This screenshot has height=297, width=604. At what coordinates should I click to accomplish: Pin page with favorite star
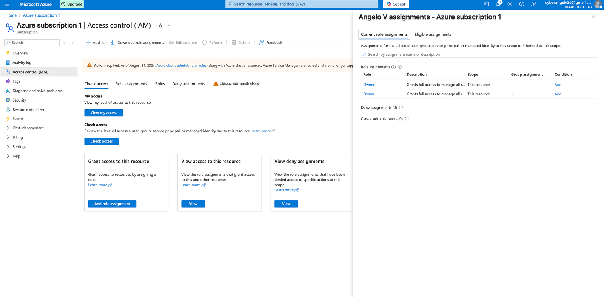tap(160, 25)
